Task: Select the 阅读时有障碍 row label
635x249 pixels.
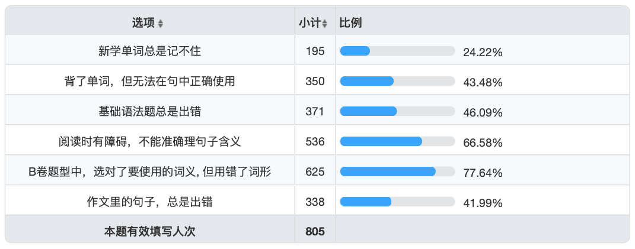Action: (149, 142)
